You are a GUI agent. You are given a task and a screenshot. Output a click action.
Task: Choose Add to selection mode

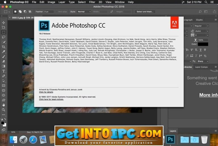[20, 12]
